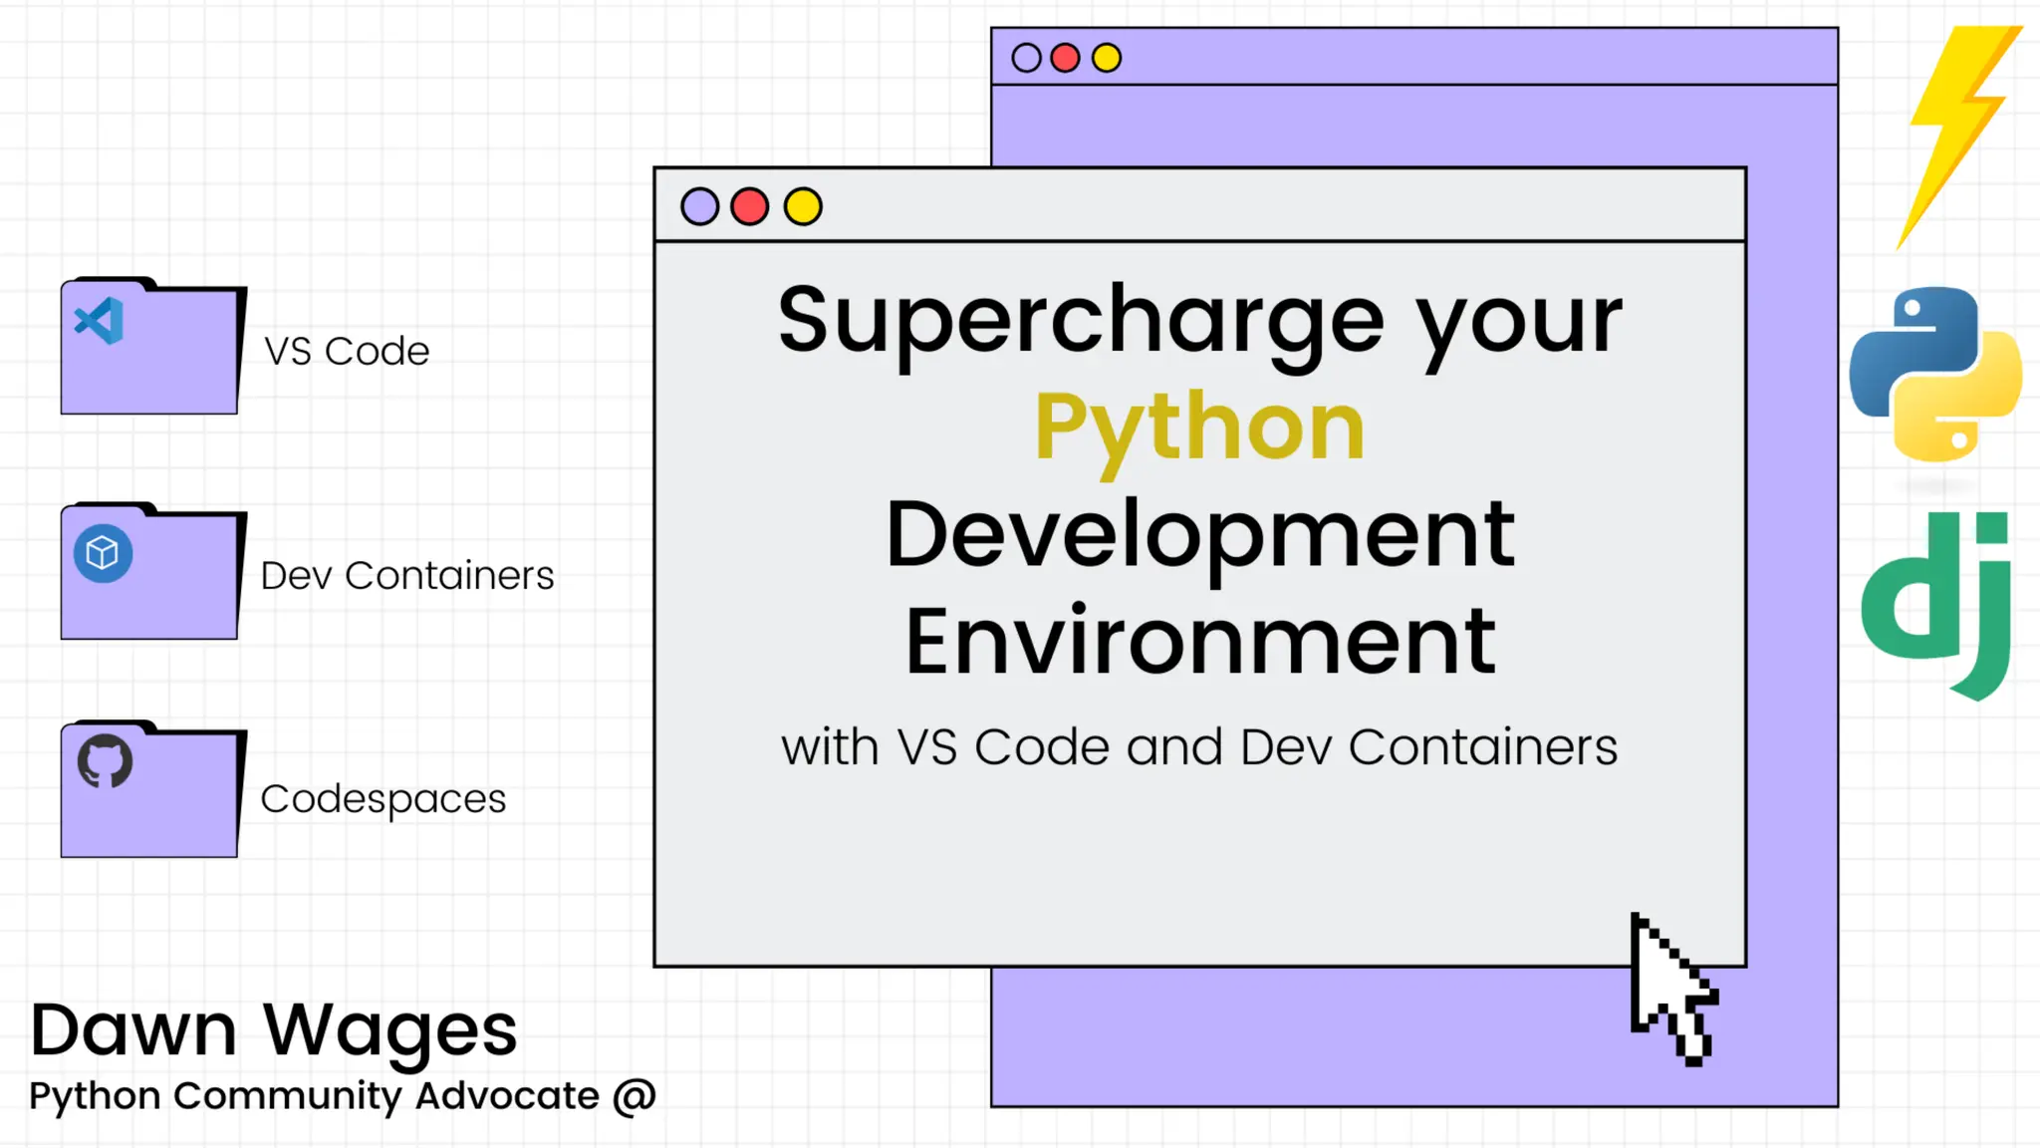
Task: Click the yellow circle in back window
Action: click(x=1106, y=58)
